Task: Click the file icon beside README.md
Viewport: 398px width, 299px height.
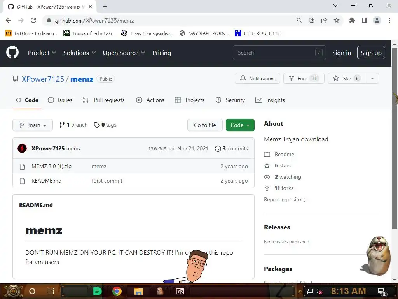Action: click(x=22, y=181)
